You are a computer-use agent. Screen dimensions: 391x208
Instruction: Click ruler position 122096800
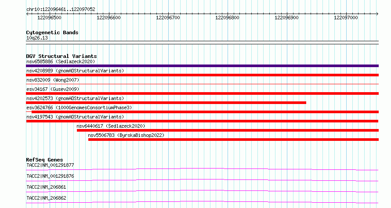coord(228,18)
